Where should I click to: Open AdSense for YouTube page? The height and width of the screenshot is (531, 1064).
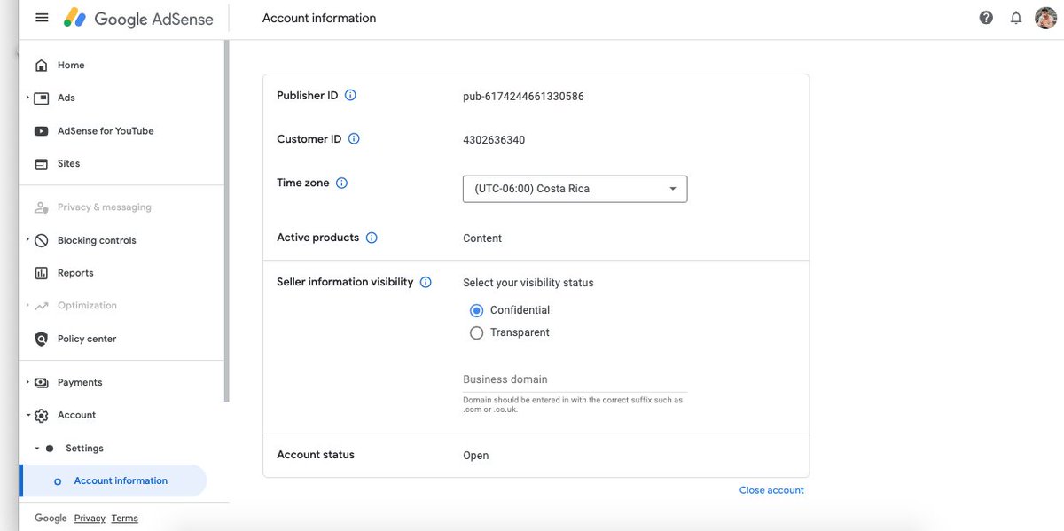[x=106, y=131]
